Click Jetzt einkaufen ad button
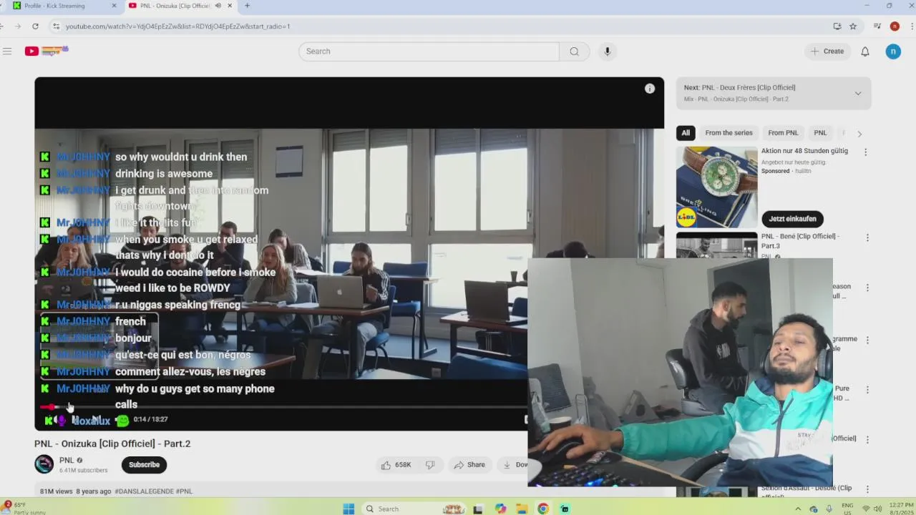The height and width of the screenshot is (515, 916). [792, 219]
